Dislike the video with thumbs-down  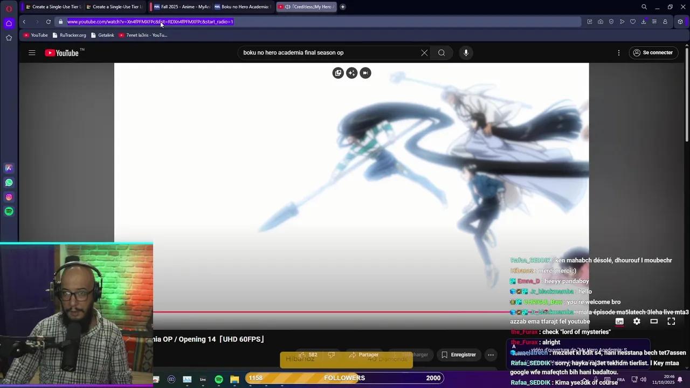pos(332,355)
